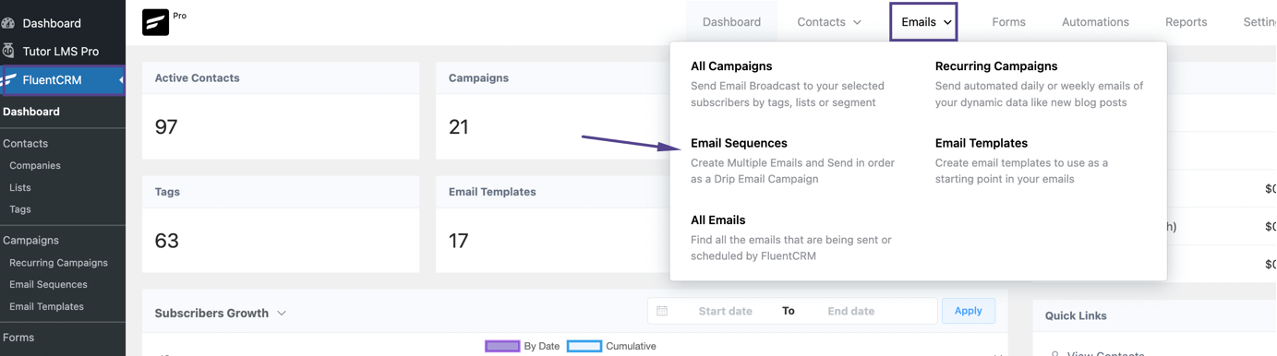This screenshot has height=356, width=1277.
Task: Open the Dashboard tab in top navigation
Action: pyautogui.click(x=731, y=22)
